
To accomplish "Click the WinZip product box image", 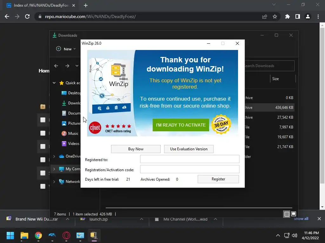I will [x=110, y=86].
